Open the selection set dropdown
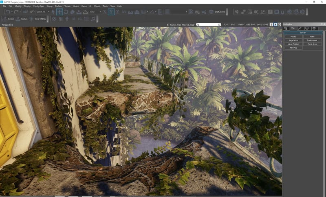Screen dimensions: 326x197 click(x=179, y=12)
